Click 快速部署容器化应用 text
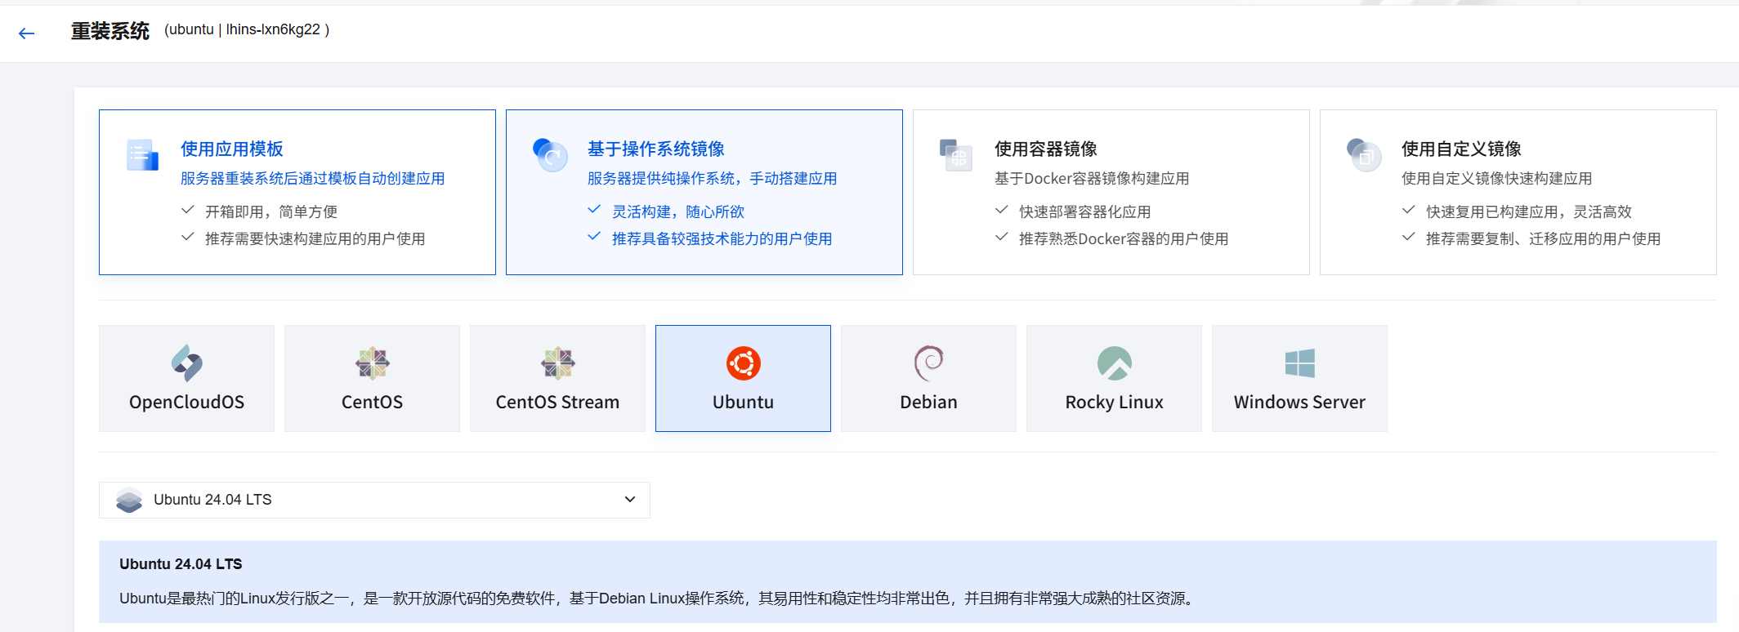 pos(1085,212)
